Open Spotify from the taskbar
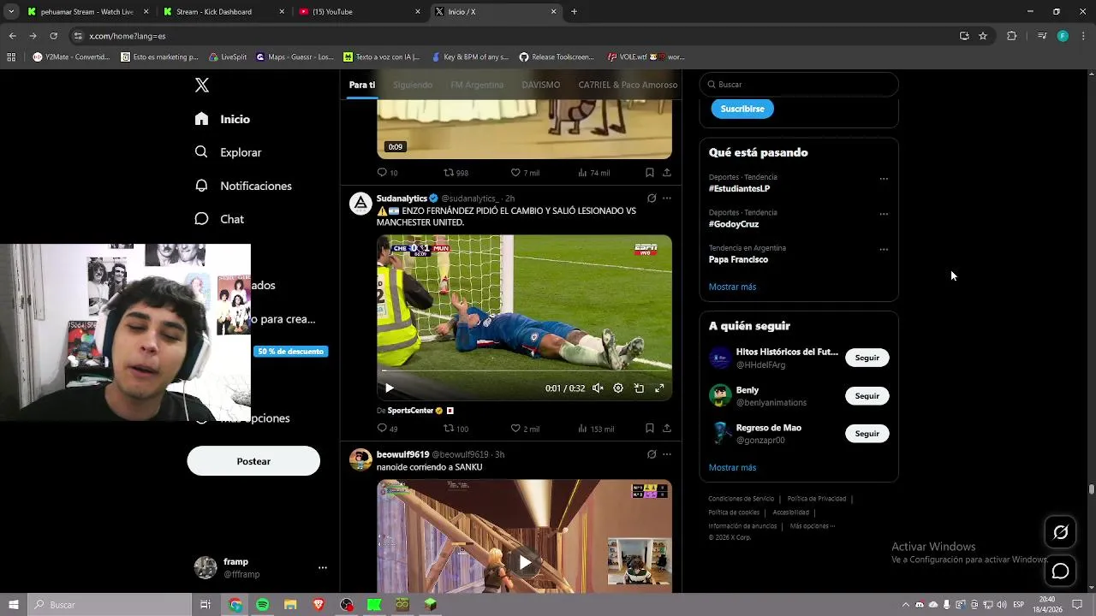 [x=263, y=605]
